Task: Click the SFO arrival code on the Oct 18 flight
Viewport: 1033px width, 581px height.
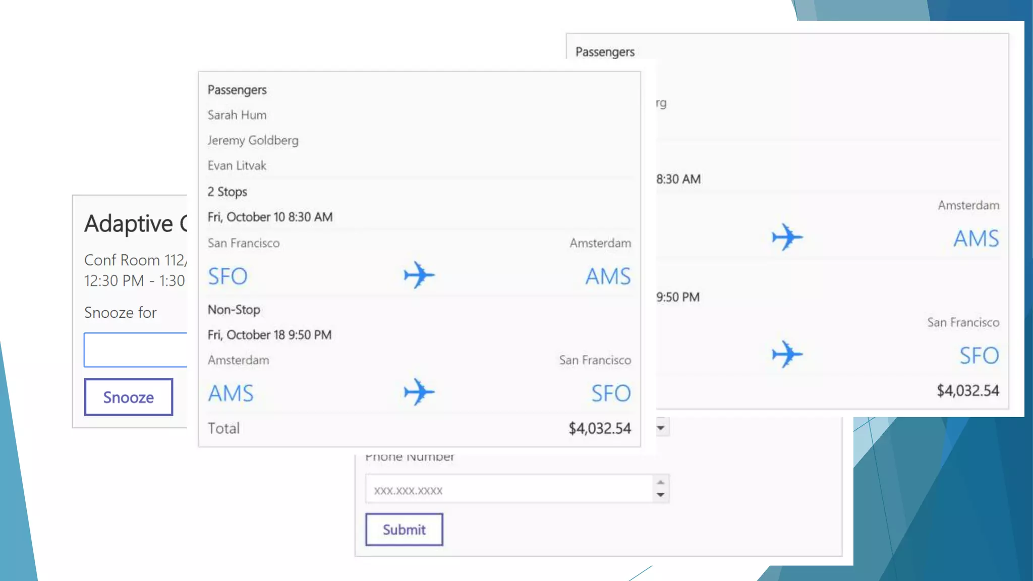Action: click(611, 393)
